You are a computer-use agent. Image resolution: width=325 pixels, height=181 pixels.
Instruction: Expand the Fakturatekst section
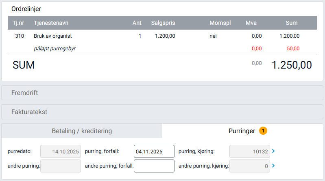[162, 111]
